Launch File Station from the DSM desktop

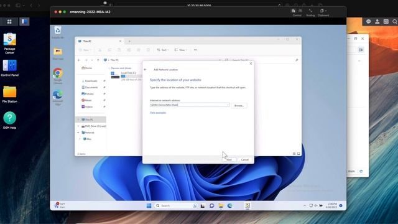coord(10,94)
